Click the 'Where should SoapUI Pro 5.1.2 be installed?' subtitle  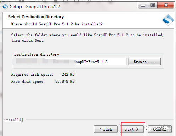click(57, 24)
